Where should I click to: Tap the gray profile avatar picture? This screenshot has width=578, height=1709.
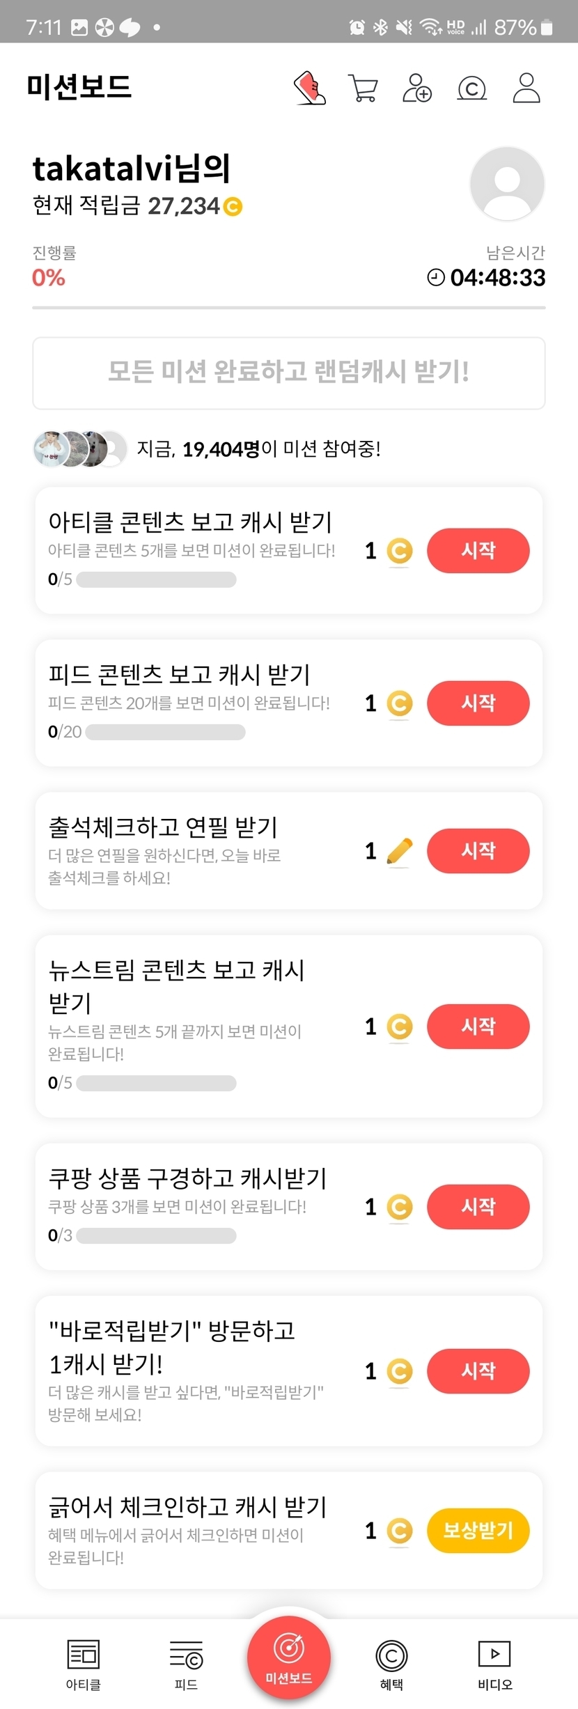507,184
